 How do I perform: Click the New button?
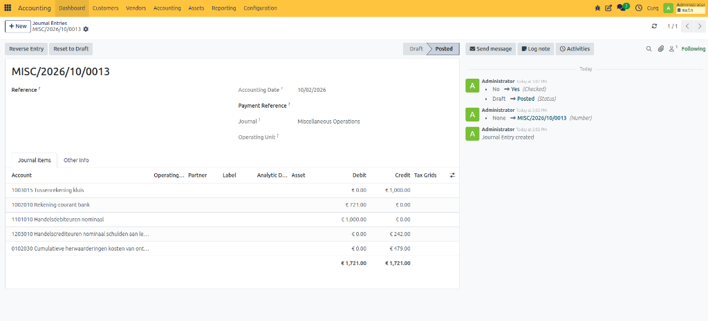click(x=18, y=26)
